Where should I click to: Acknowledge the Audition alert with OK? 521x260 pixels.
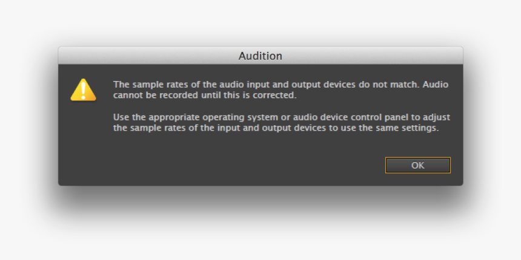[417, 165]
